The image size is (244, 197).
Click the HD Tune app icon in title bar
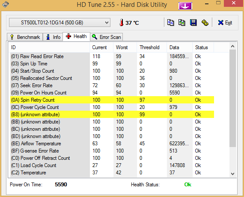pos(6,4)
